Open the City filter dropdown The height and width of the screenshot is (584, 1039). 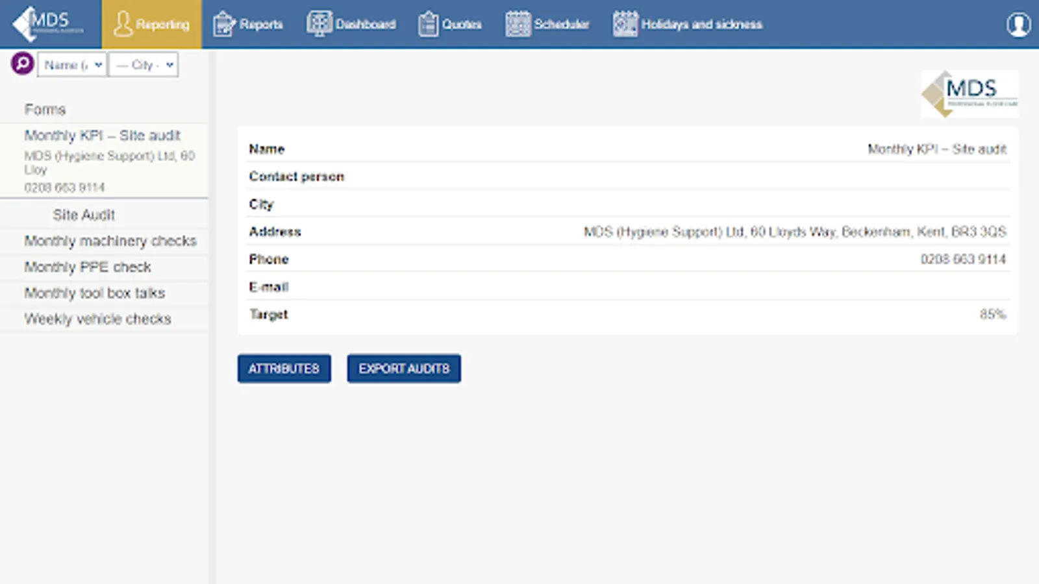[143, 65]
